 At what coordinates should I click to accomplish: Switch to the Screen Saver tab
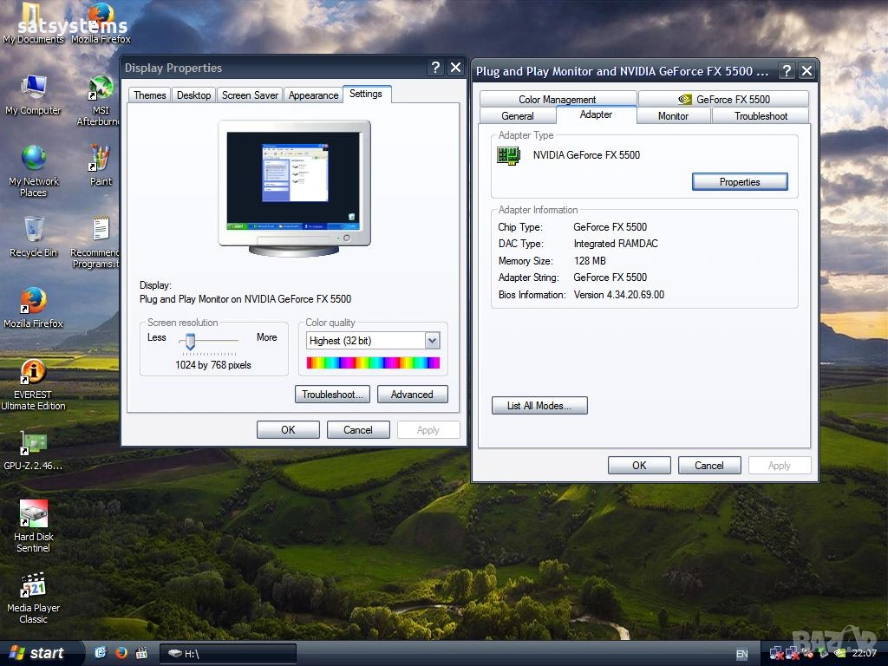tap(250, 95)
